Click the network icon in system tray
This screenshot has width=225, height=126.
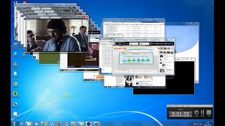pos(198,124)
